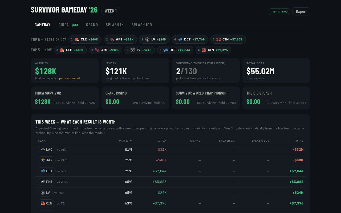The width and height of the screenshot is (341, 213).
Task: Open the Grand tab
Action: pyautogui.click(x=92, y=25)
